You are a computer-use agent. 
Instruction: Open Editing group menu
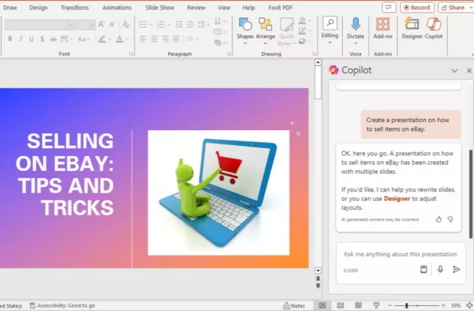[329, 30]
